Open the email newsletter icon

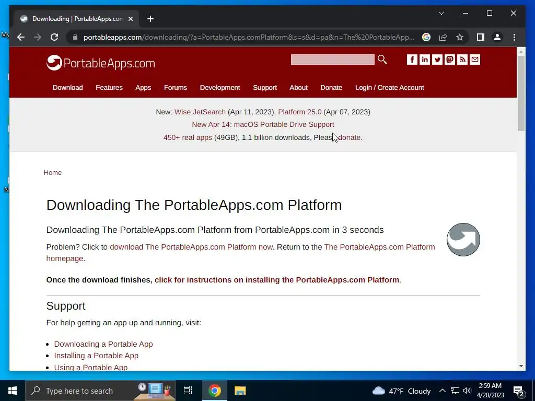tap(475, 60)
